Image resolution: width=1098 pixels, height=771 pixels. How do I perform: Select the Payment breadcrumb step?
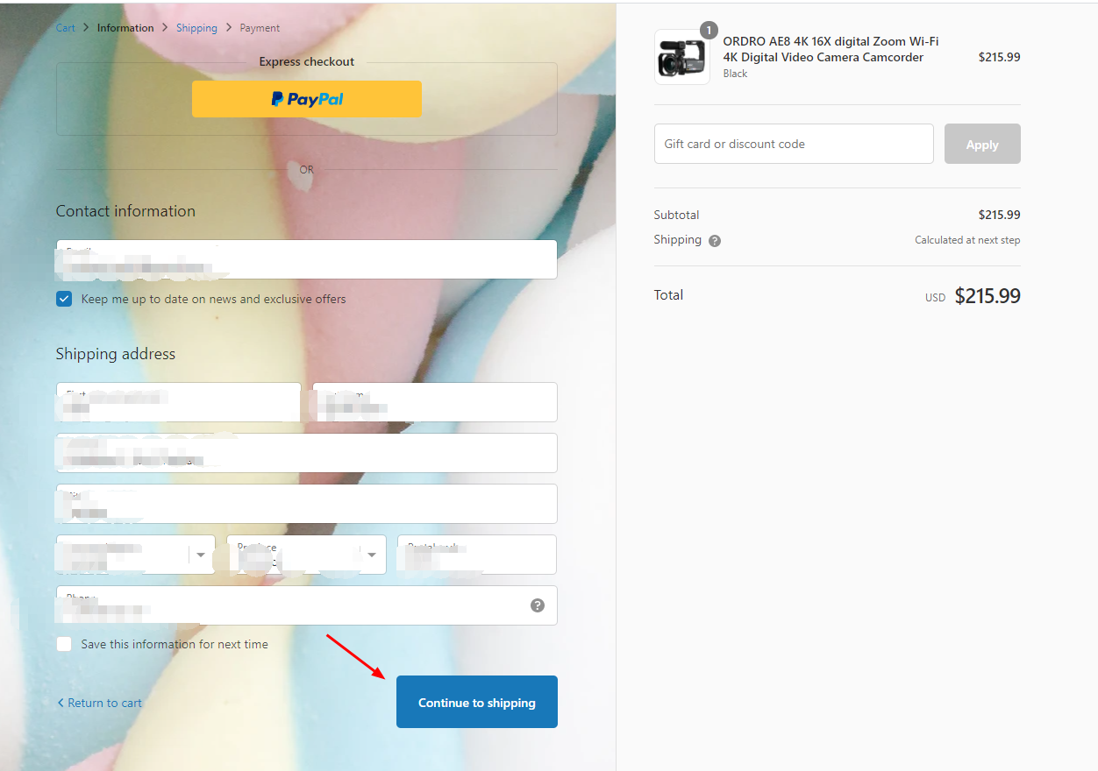click(x=260, y=28)
